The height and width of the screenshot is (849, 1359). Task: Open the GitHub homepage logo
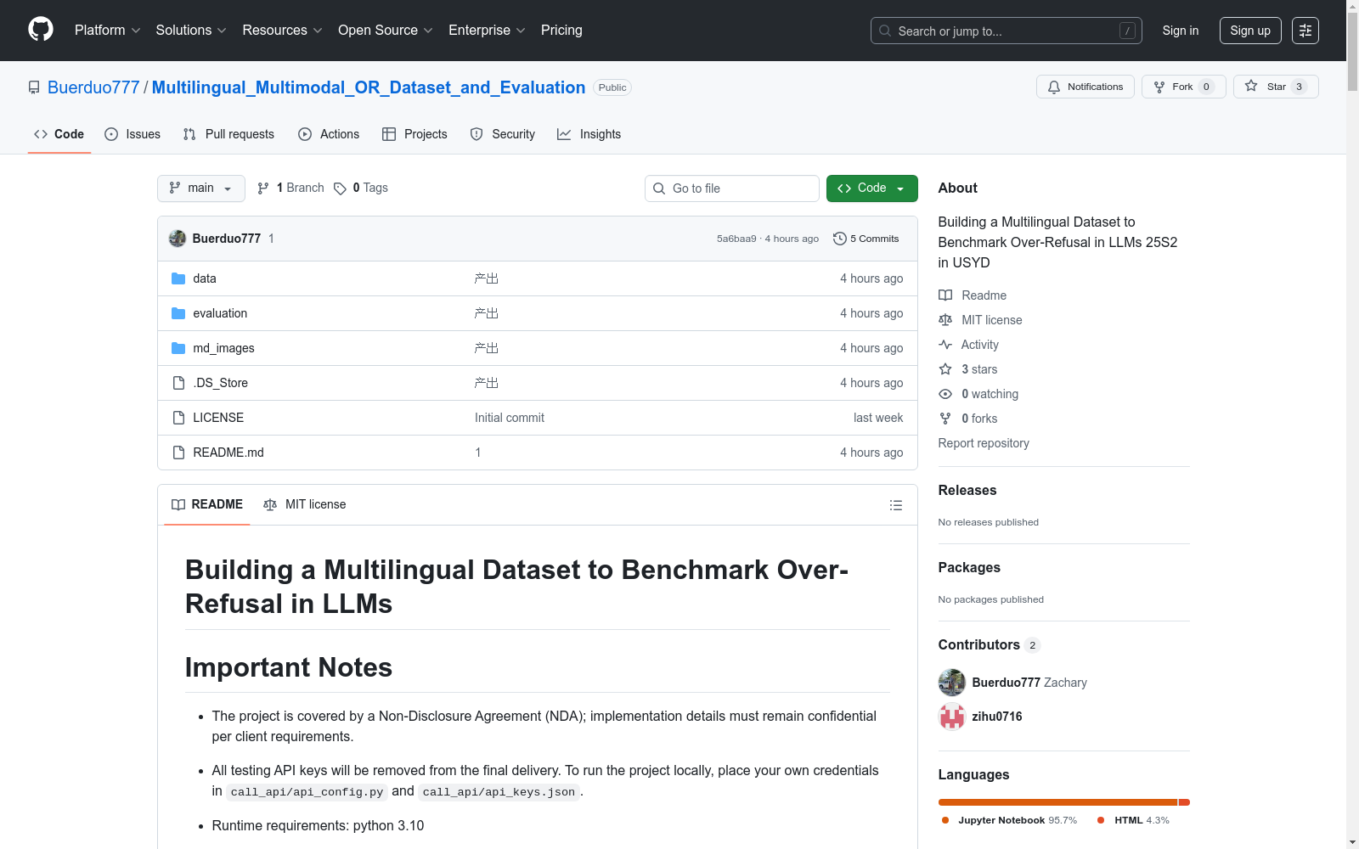tap(41, 30)
